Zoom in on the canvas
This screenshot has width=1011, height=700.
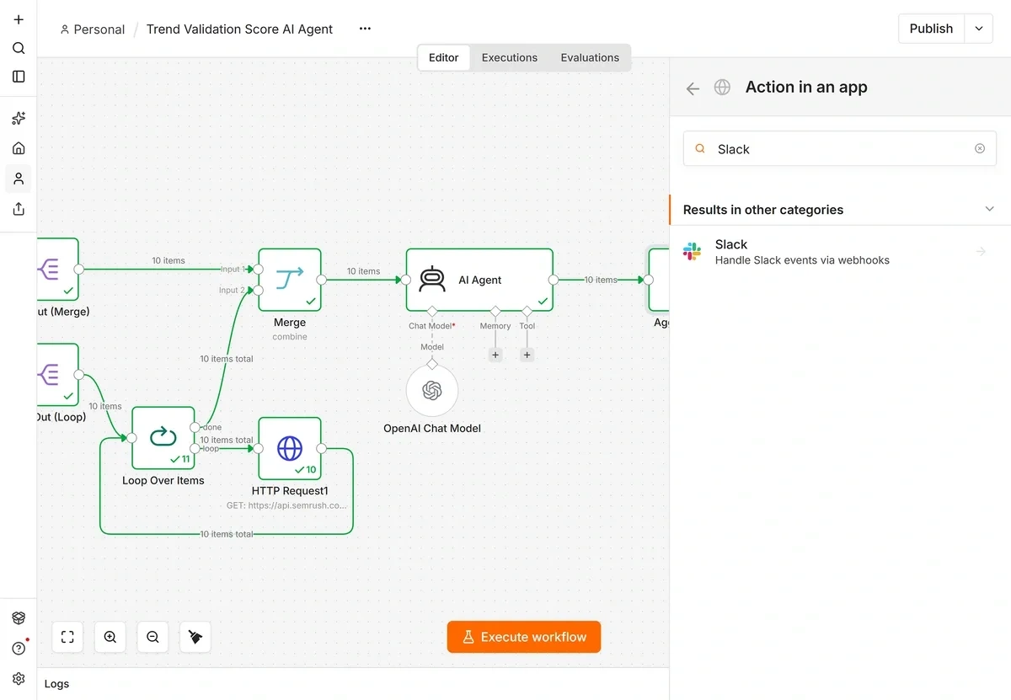tap(110, 637)
